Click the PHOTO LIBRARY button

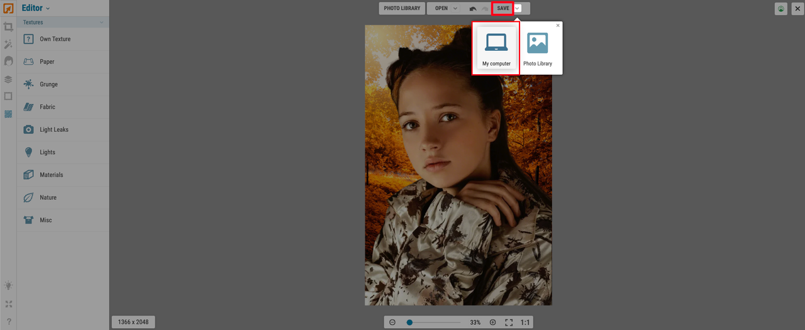[402, 8]
